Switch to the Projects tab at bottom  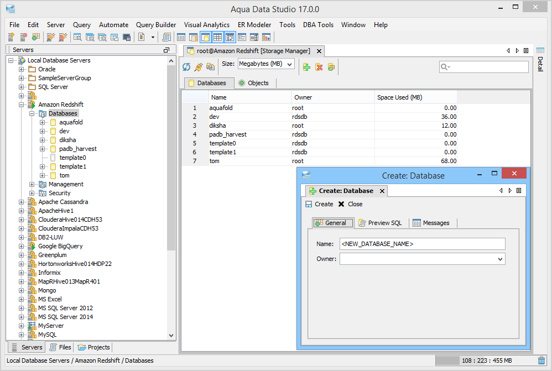coord(94,347)
